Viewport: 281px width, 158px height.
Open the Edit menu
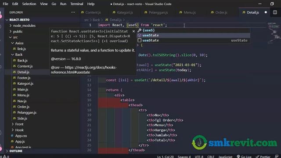15,4
